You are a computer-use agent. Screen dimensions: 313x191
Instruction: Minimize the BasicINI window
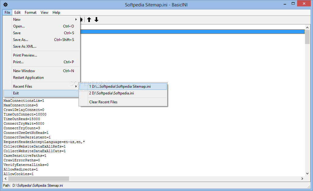pyautogui.click(x=285, y=4)
